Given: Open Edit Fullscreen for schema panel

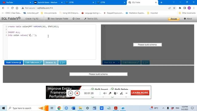Looking at the screenshot, I should point(34,62).
